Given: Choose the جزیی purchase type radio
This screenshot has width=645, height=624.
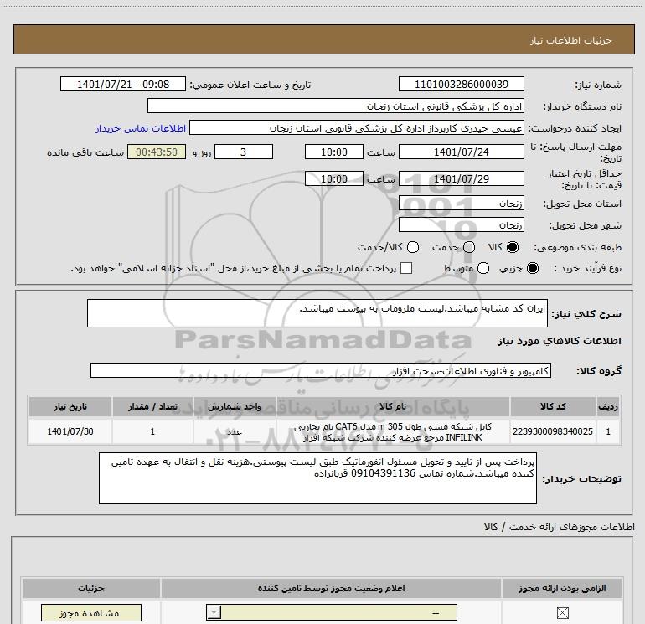Looking at the screenshot, I should click(532, 268).
